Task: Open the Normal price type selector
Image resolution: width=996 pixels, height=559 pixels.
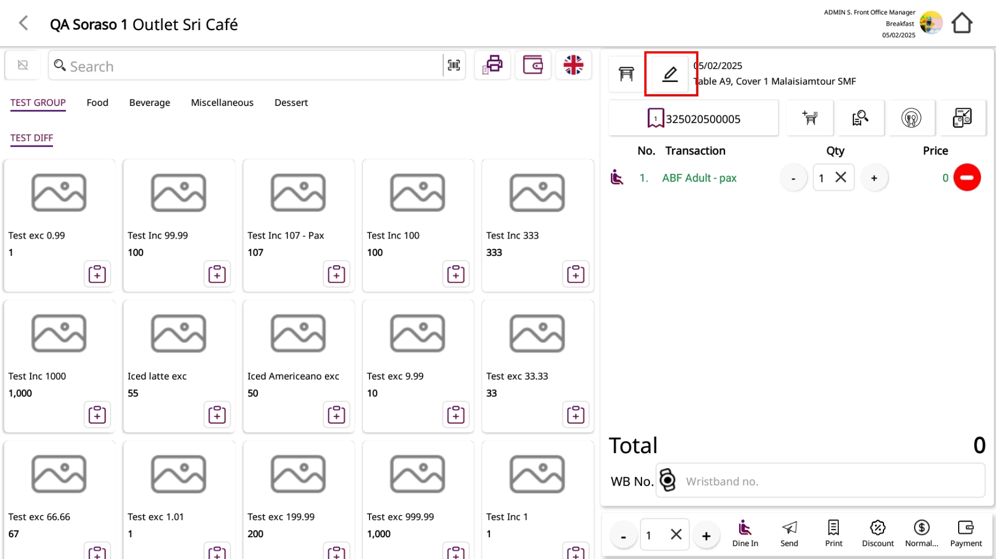Action: coord(921,533)
